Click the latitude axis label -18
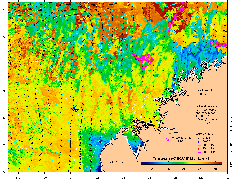233x180 pixels. 3,172
